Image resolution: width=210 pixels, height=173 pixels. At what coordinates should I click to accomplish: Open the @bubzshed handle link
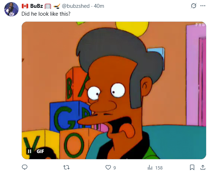pyautogui.click(x=76, y=6)
